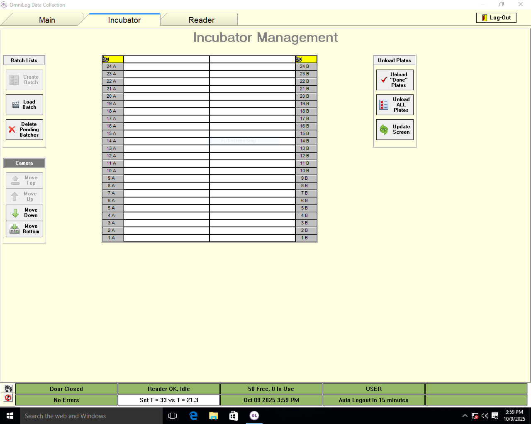Move camera to bottom position
Screen dimensions: 531x424
24,229
